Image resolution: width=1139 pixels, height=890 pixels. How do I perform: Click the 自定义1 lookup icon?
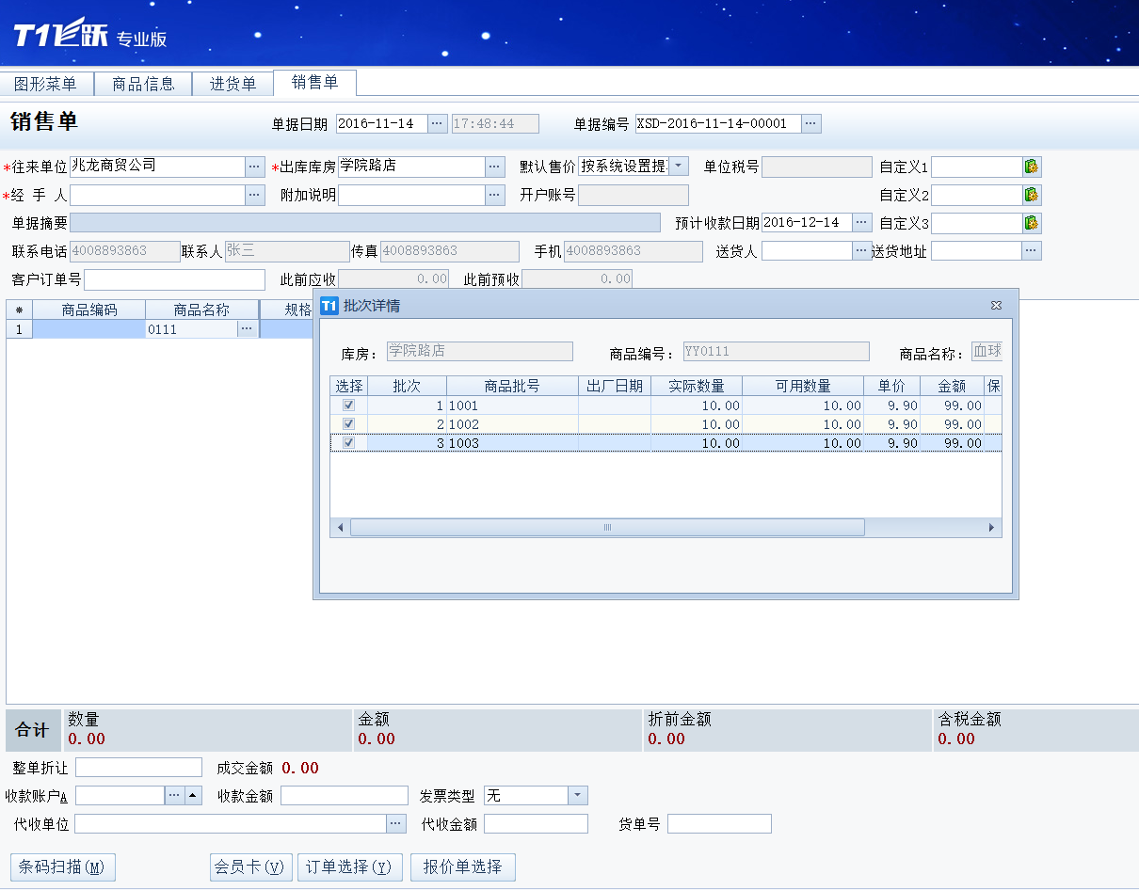pos(1032,167)
